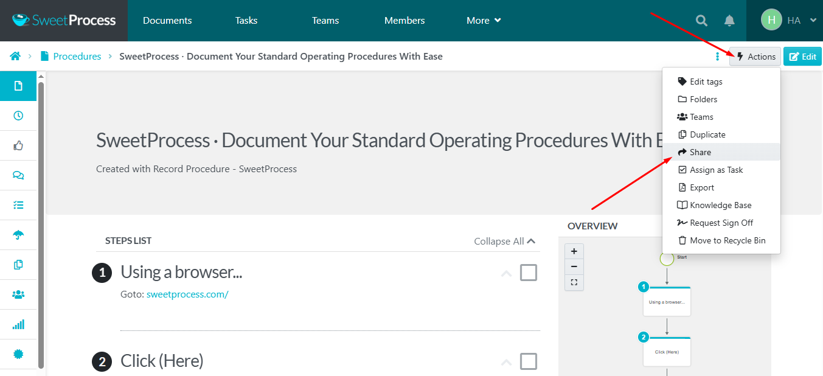Choose Edit tags from Actions menu

(x=721, y=82)
